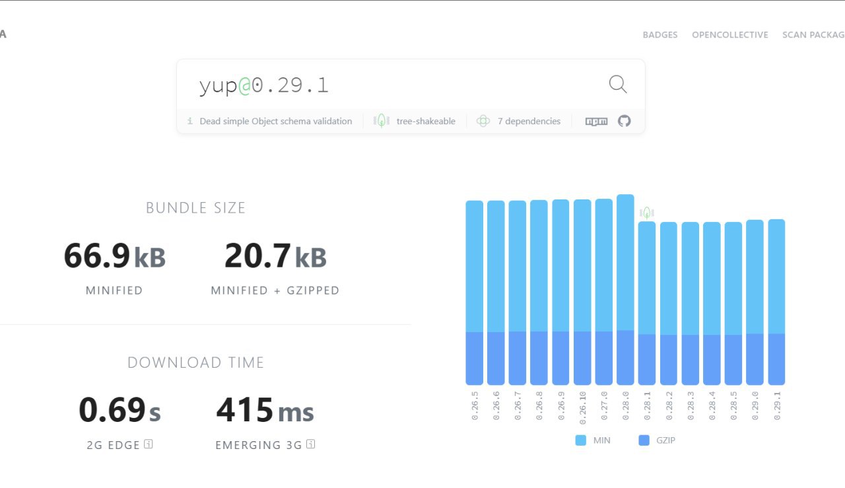Select the chart bar for version 0.28.2

pyautogui.click(x=668, y=303)
